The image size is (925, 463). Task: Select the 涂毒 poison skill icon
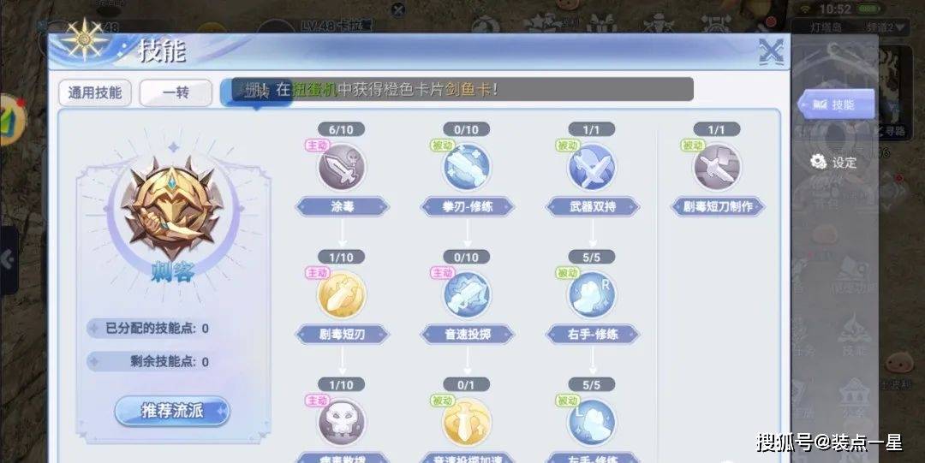coord(342,167)
